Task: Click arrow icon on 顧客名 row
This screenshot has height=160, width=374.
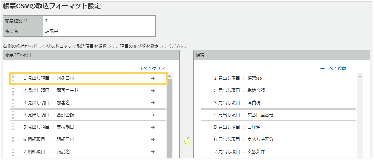Action: (152, 103)
